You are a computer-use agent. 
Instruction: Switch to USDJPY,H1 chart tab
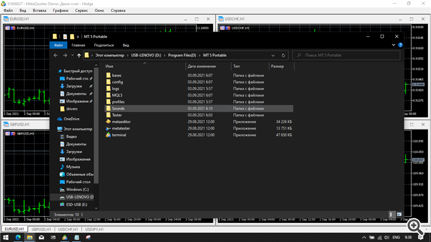(94, 229)
